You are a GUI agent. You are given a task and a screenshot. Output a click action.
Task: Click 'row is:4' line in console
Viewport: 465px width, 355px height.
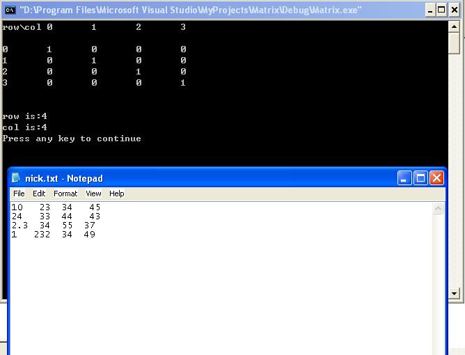pyautogui.click(x=24, y=116)
